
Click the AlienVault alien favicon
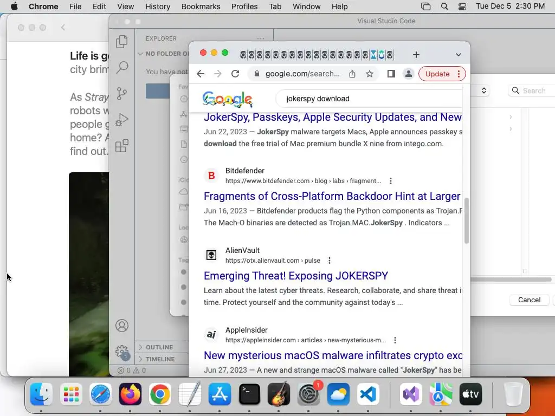click(x=211, y=255)
